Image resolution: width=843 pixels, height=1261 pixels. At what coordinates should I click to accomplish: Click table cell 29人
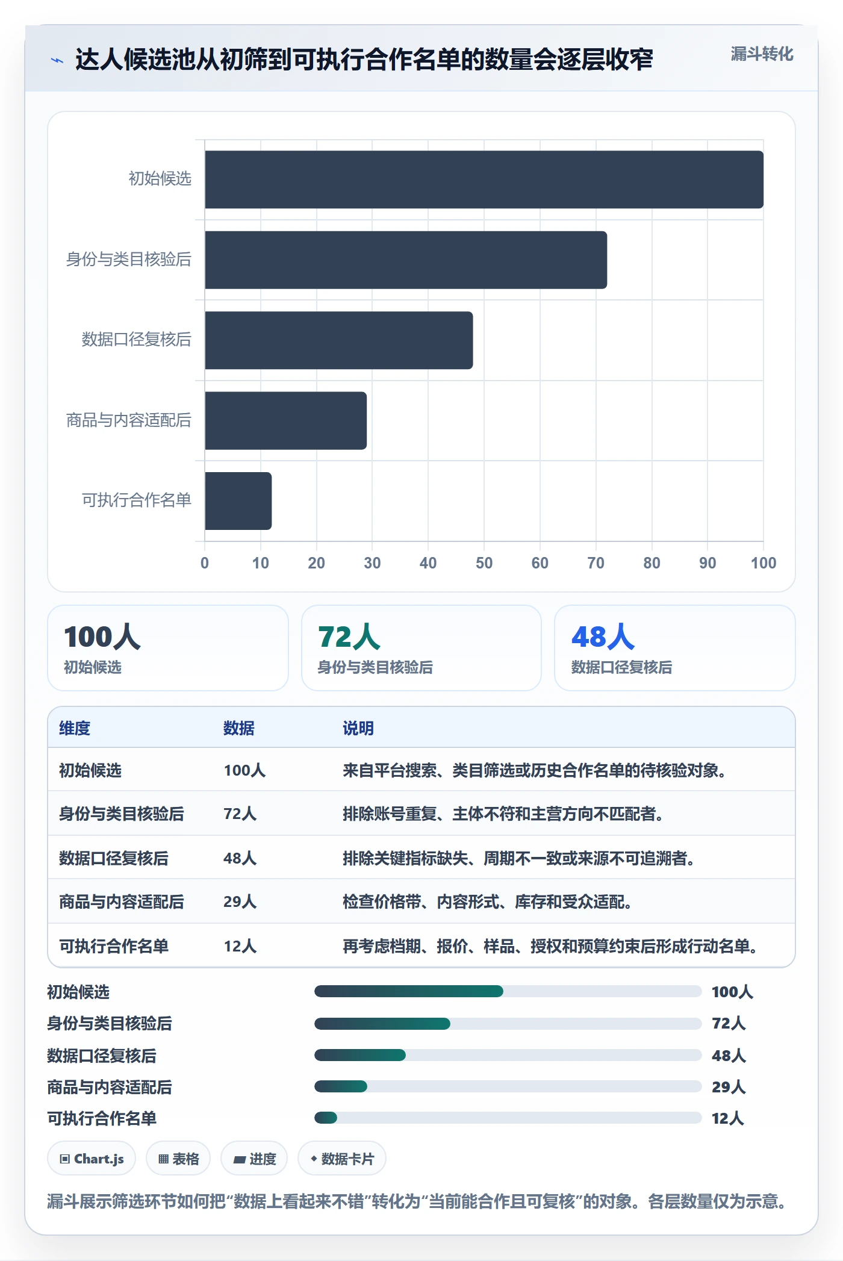pos(240,901)
